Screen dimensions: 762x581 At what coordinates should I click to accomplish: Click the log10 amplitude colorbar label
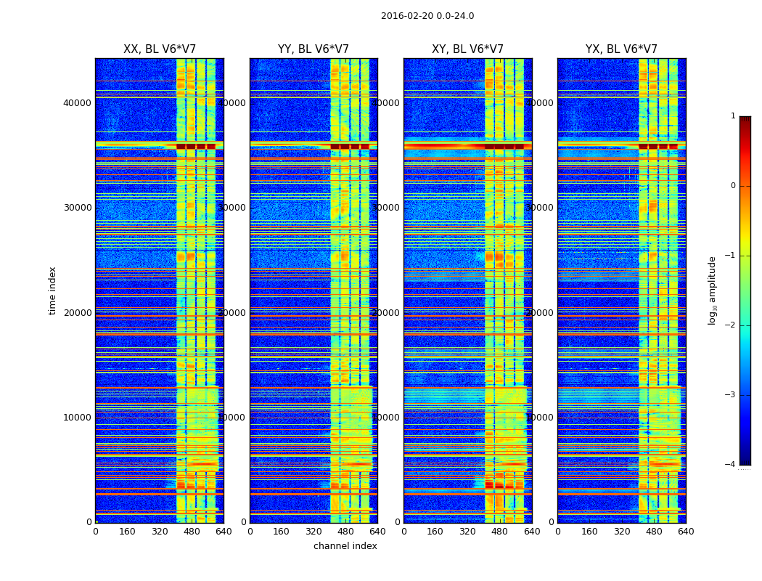pos(712,290)
